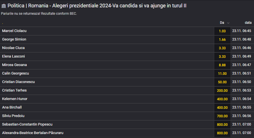Select 400.00 odds for Ana Birchall

coord(222,107)
